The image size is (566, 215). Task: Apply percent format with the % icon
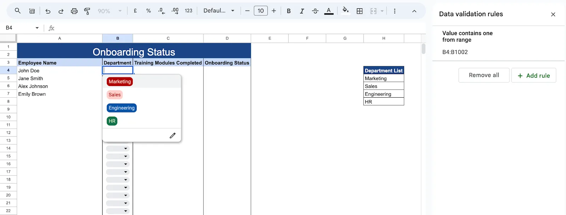click(x=148, y=11)
